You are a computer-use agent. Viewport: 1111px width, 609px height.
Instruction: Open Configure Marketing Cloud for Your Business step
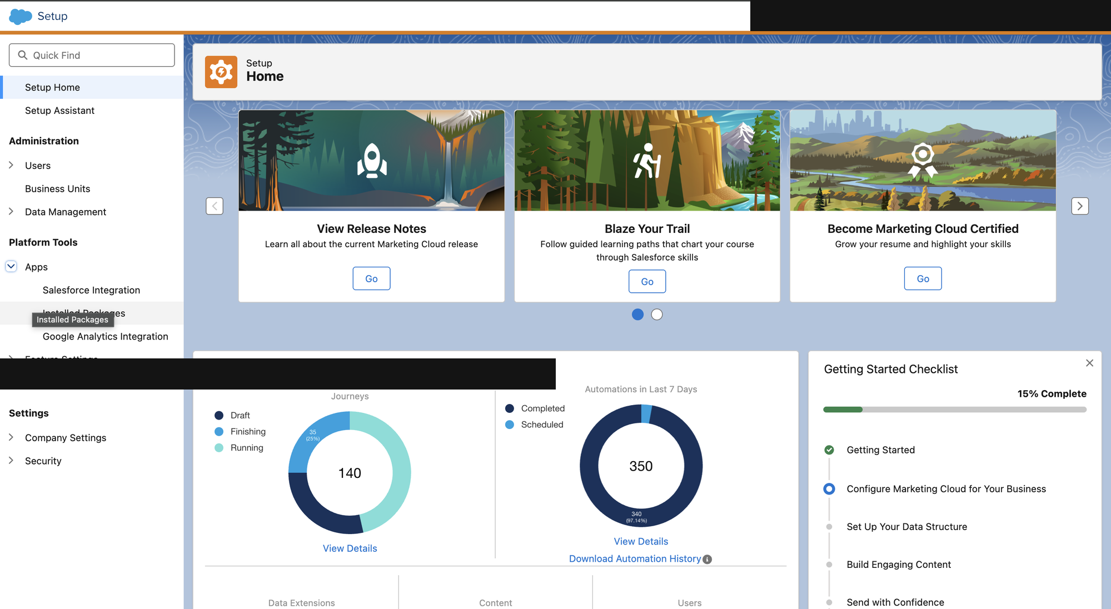click(946, 489)
